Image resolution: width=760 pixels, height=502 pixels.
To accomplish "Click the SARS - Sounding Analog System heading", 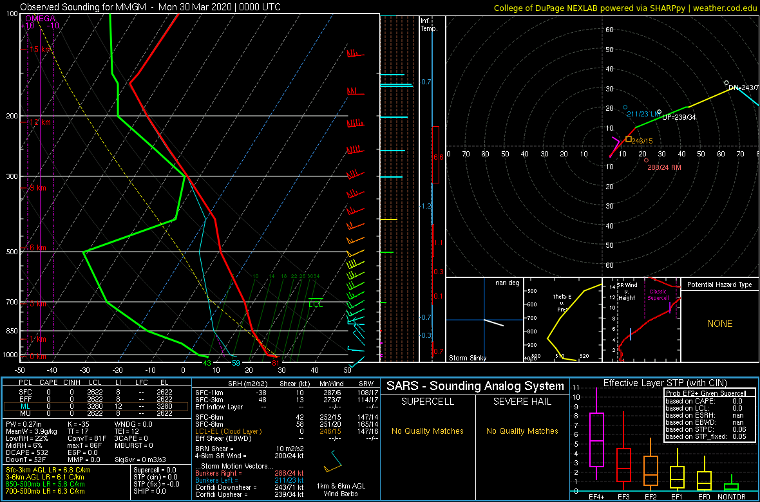I will pyautogui.click(x=475, y=386).
